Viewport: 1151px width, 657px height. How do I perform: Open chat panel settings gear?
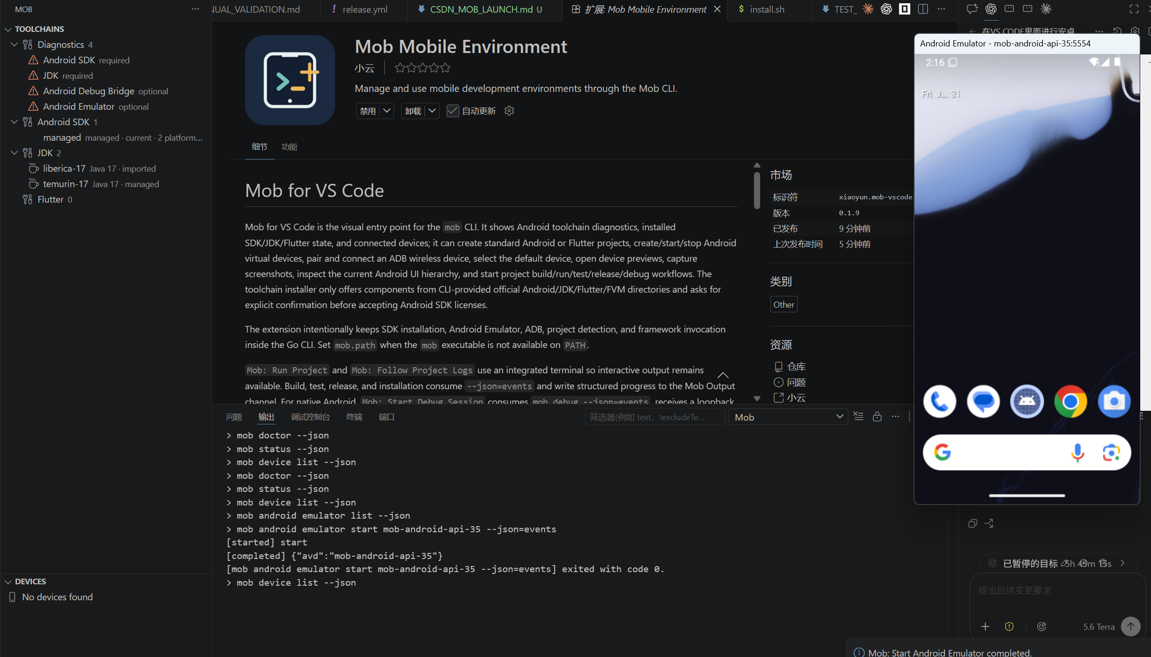[x=1135, y=31]
